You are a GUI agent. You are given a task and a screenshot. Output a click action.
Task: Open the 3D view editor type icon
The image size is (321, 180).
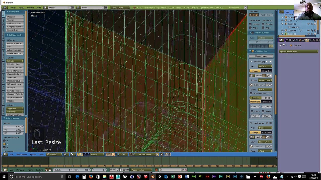pyautogui.click(x=5, y=154)
